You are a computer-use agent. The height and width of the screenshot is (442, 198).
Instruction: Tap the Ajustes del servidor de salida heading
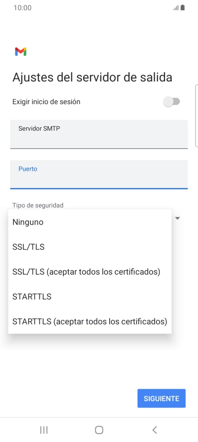click(92, 77)
